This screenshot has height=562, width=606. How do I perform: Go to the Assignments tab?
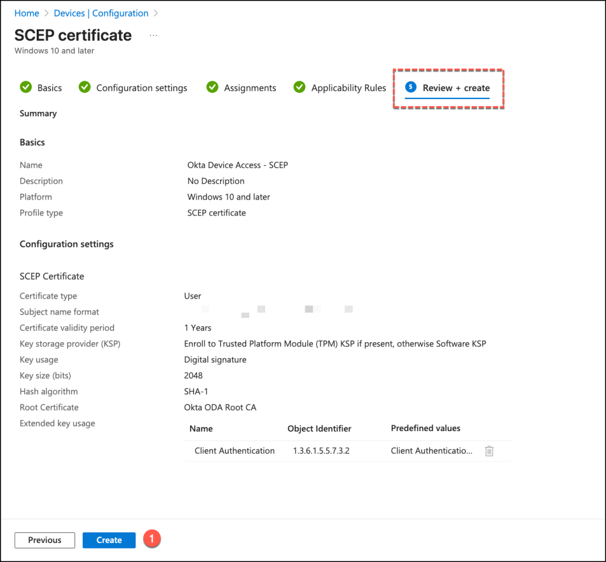[250, 88]
